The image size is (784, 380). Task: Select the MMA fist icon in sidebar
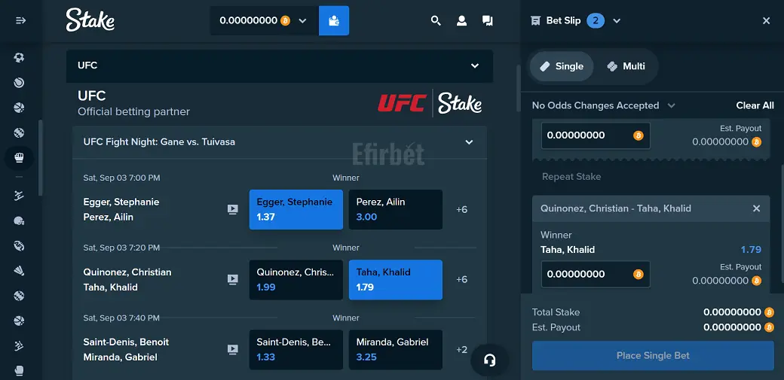click(19, 158)
